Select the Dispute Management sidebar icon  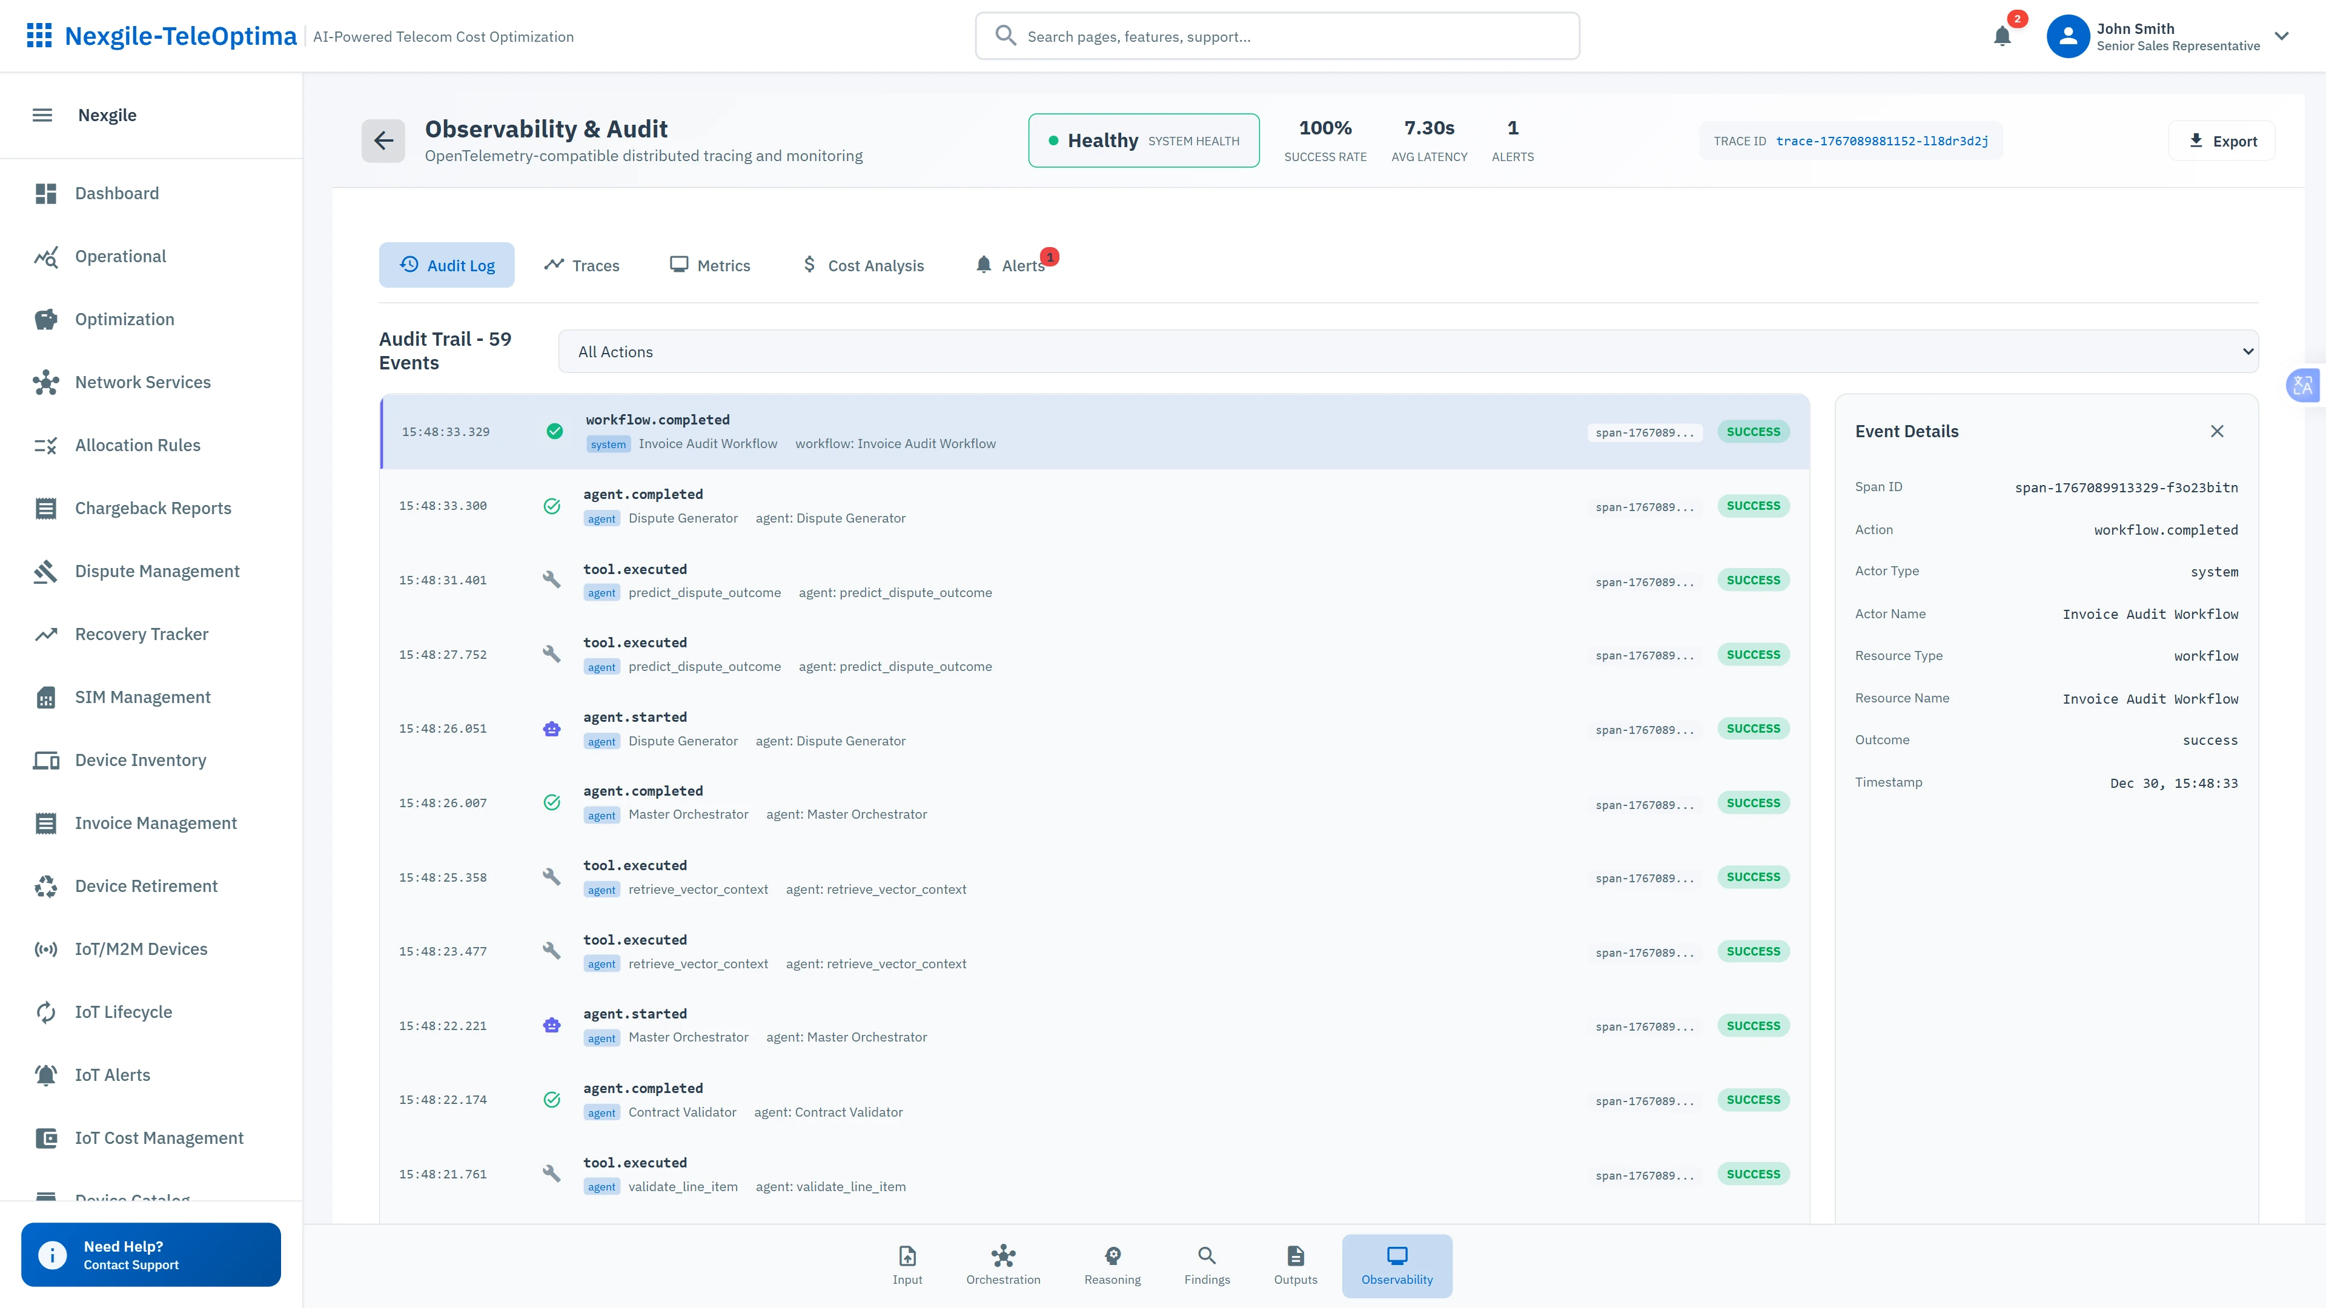pyautogui.click(x=46, y=570)
